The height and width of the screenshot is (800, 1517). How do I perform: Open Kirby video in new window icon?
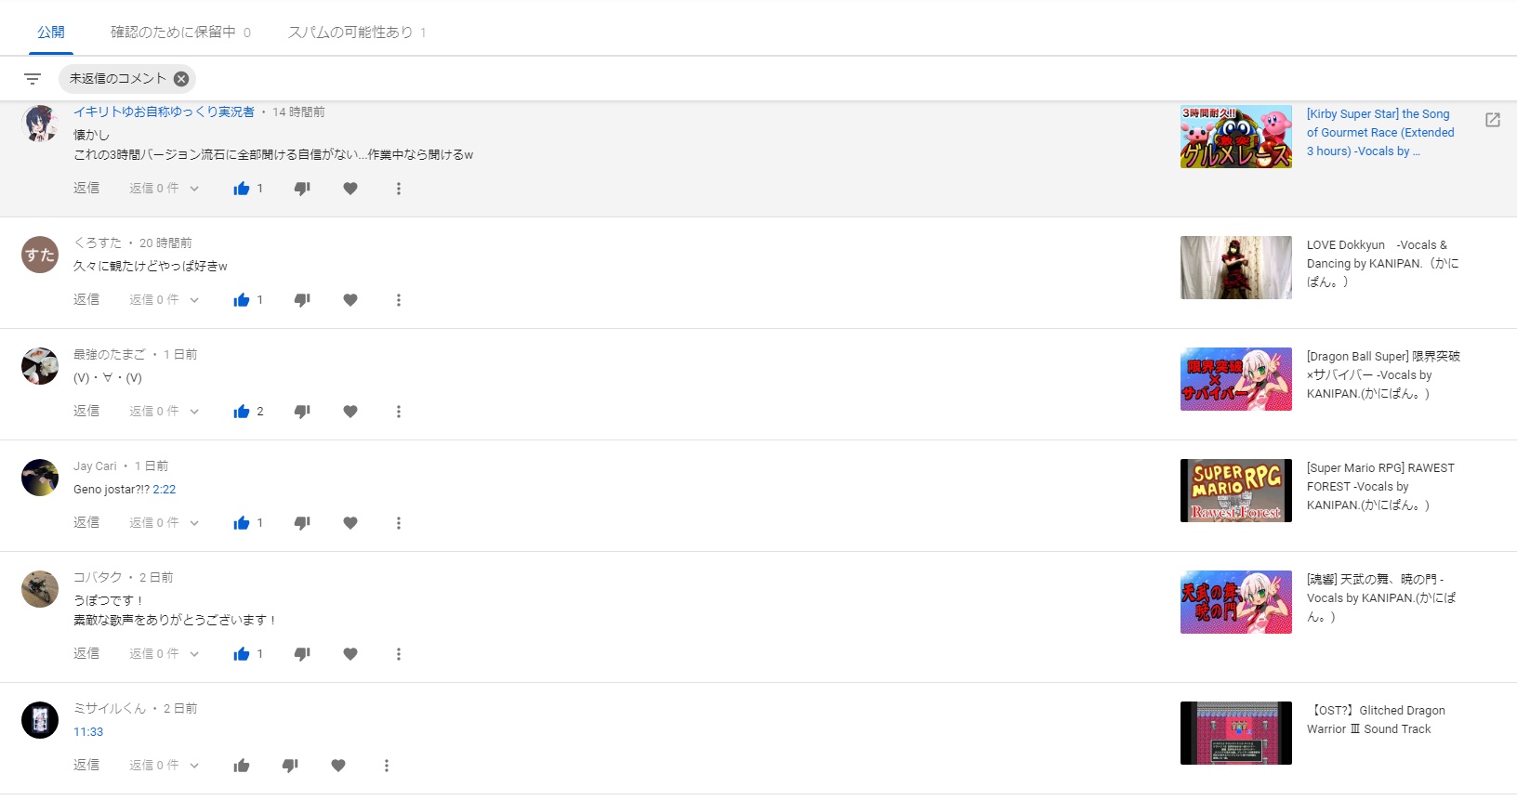pos(1492,120)
